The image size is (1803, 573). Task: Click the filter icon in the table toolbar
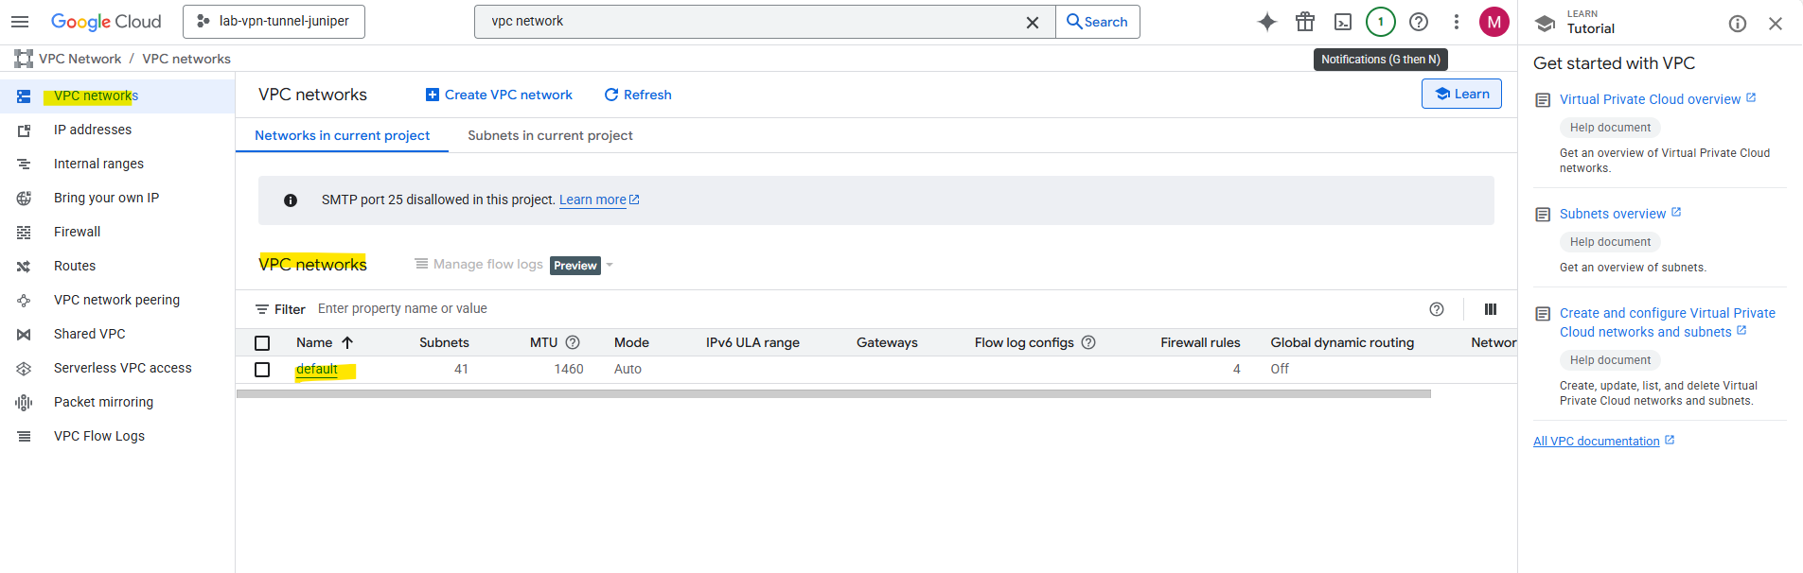click(262, 309)
